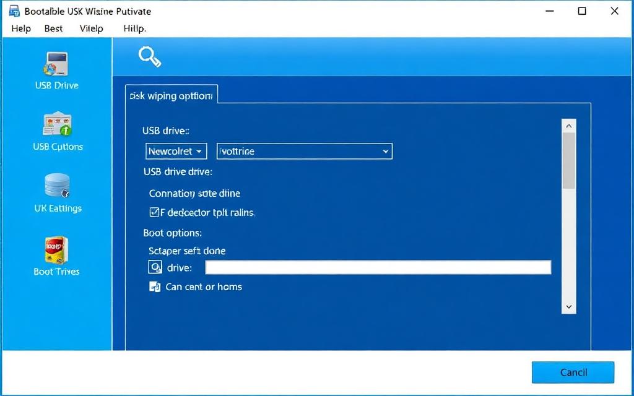
Task: Select the disk wiping options tab
Action: pyautogui.click(x=171, y=96)
